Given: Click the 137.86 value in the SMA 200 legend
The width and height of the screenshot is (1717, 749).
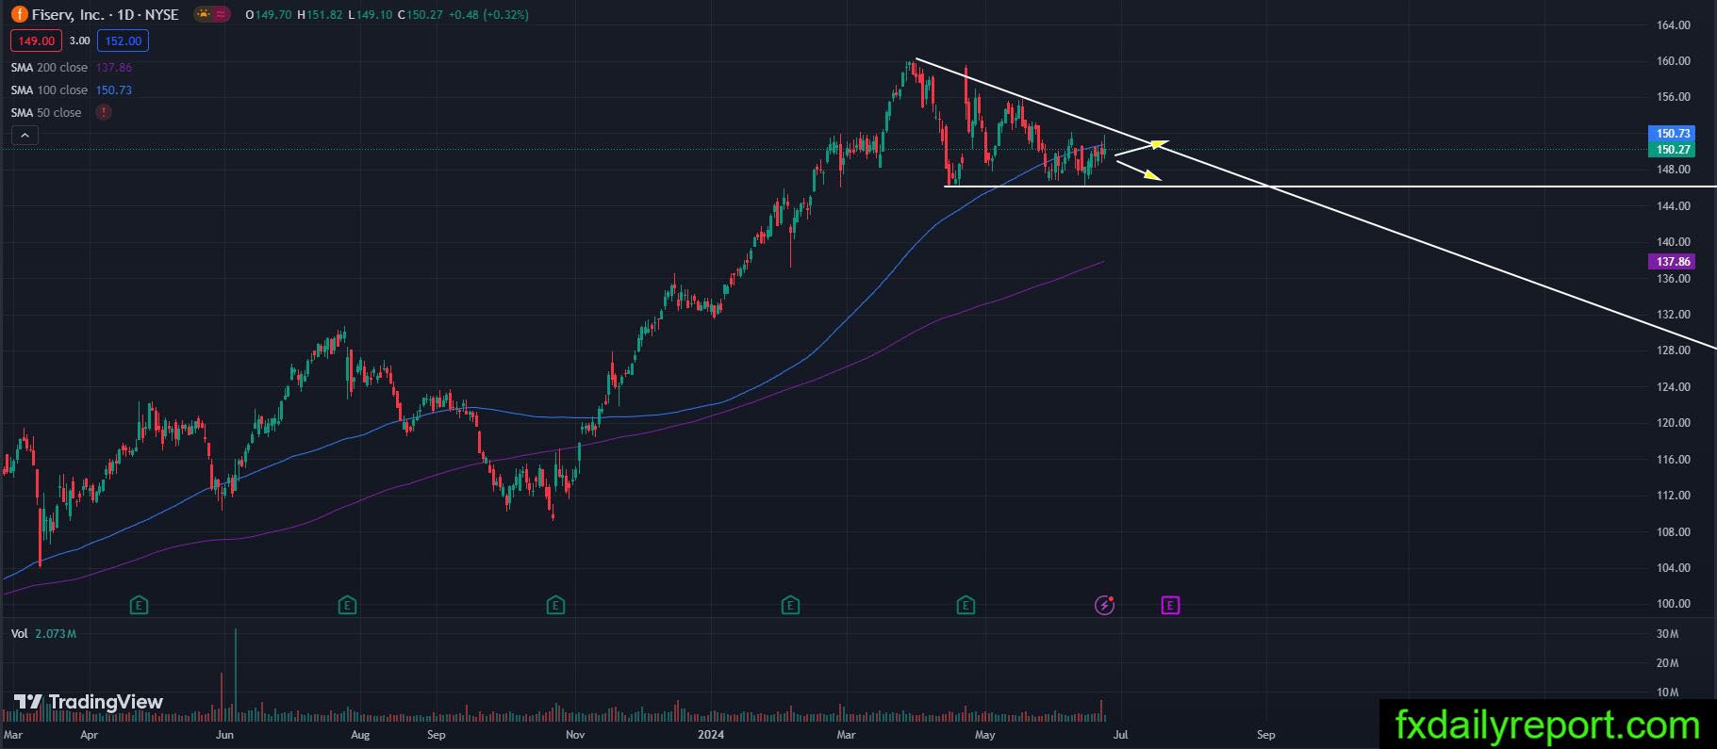Looking at the screenshot, I should pyautogui.click(x=114, y=68).
